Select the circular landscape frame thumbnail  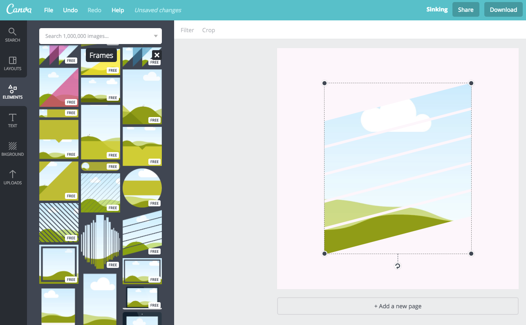point(142,188)
